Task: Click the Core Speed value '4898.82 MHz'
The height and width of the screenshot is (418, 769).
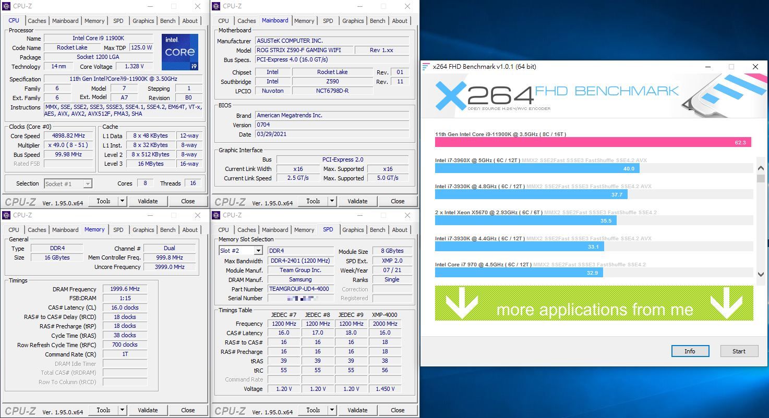Action: coord(69,136)
